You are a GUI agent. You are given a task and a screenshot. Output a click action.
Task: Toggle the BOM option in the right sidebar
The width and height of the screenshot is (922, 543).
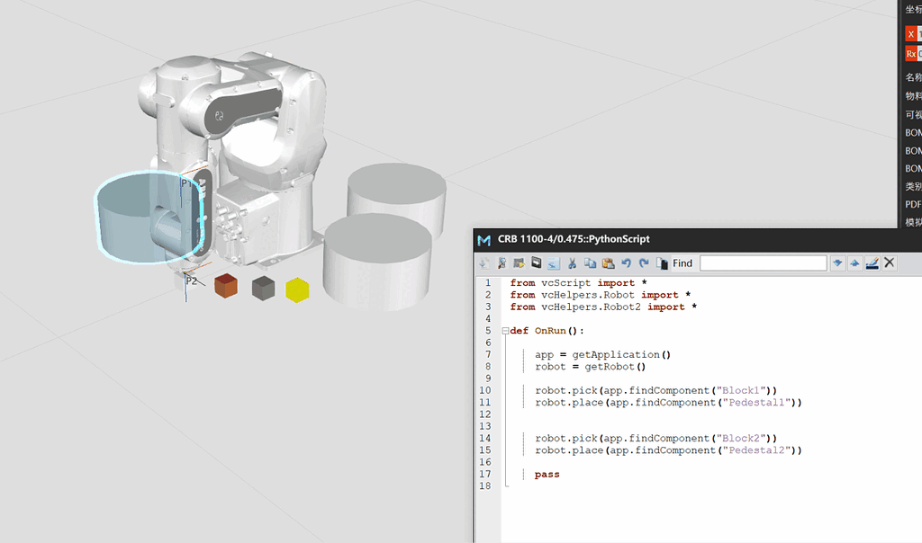tap(911, 132)
